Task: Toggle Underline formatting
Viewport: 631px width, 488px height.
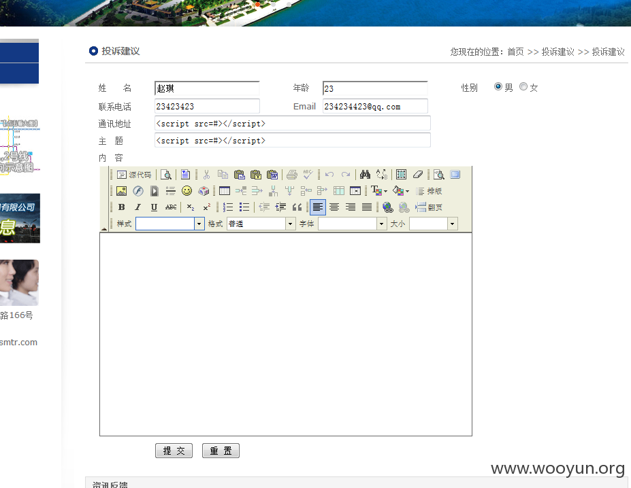Action: pos(154,207)
